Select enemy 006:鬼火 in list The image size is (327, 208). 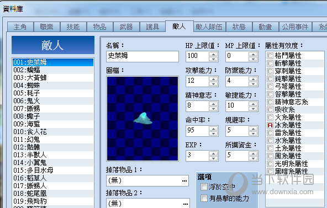point(53,101)
